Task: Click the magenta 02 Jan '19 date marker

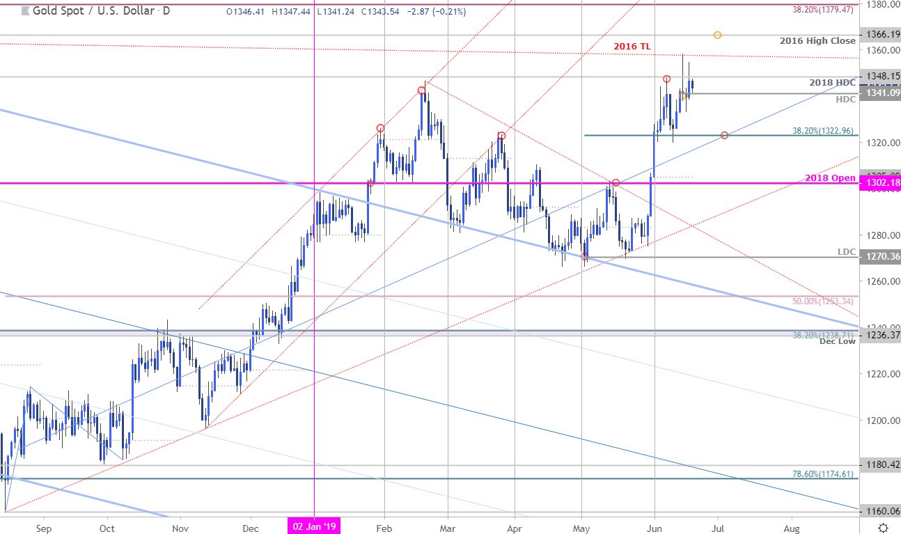Action: click(313, 528)
